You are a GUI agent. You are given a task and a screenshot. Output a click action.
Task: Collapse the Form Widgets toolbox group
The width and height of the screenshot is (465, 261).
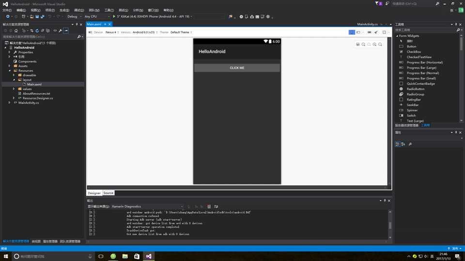[397, 36]
